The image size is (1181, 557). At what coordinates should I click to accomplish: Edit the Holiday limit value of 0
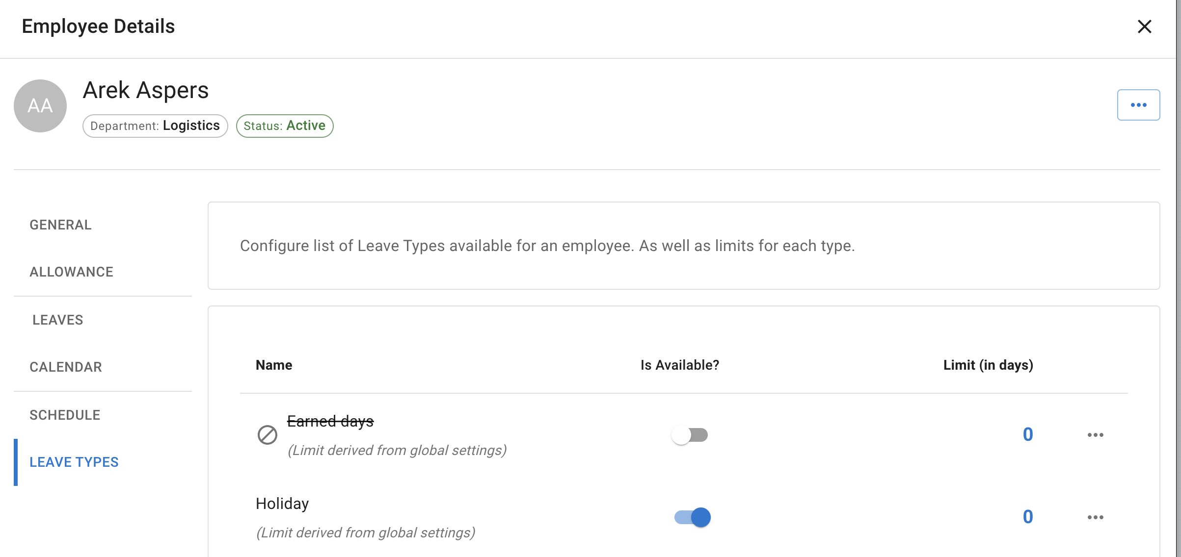1028,517
